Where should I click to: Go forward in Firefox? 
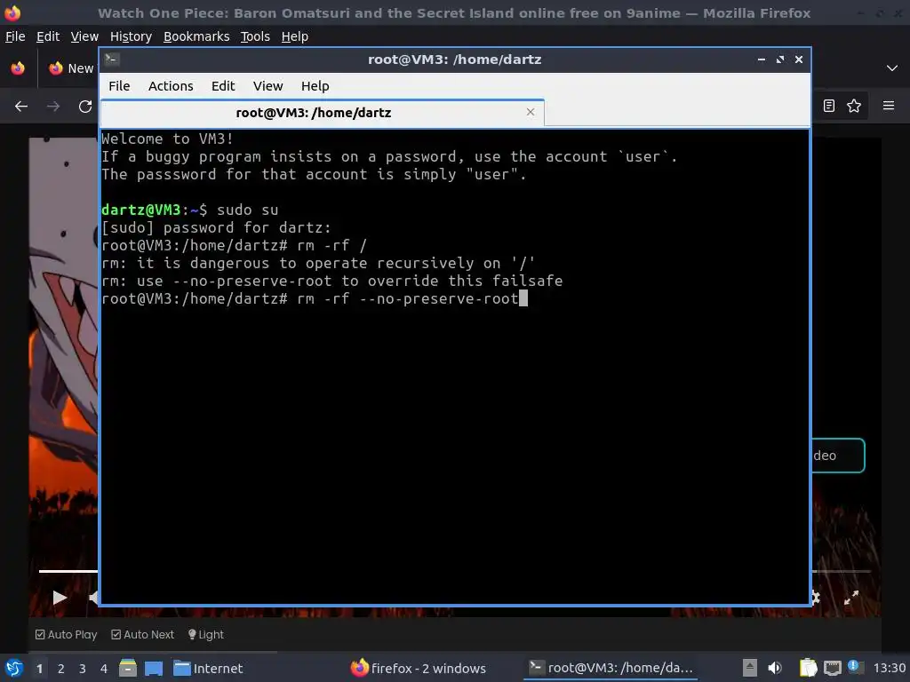pyautogui.click(x=53, y=107)
